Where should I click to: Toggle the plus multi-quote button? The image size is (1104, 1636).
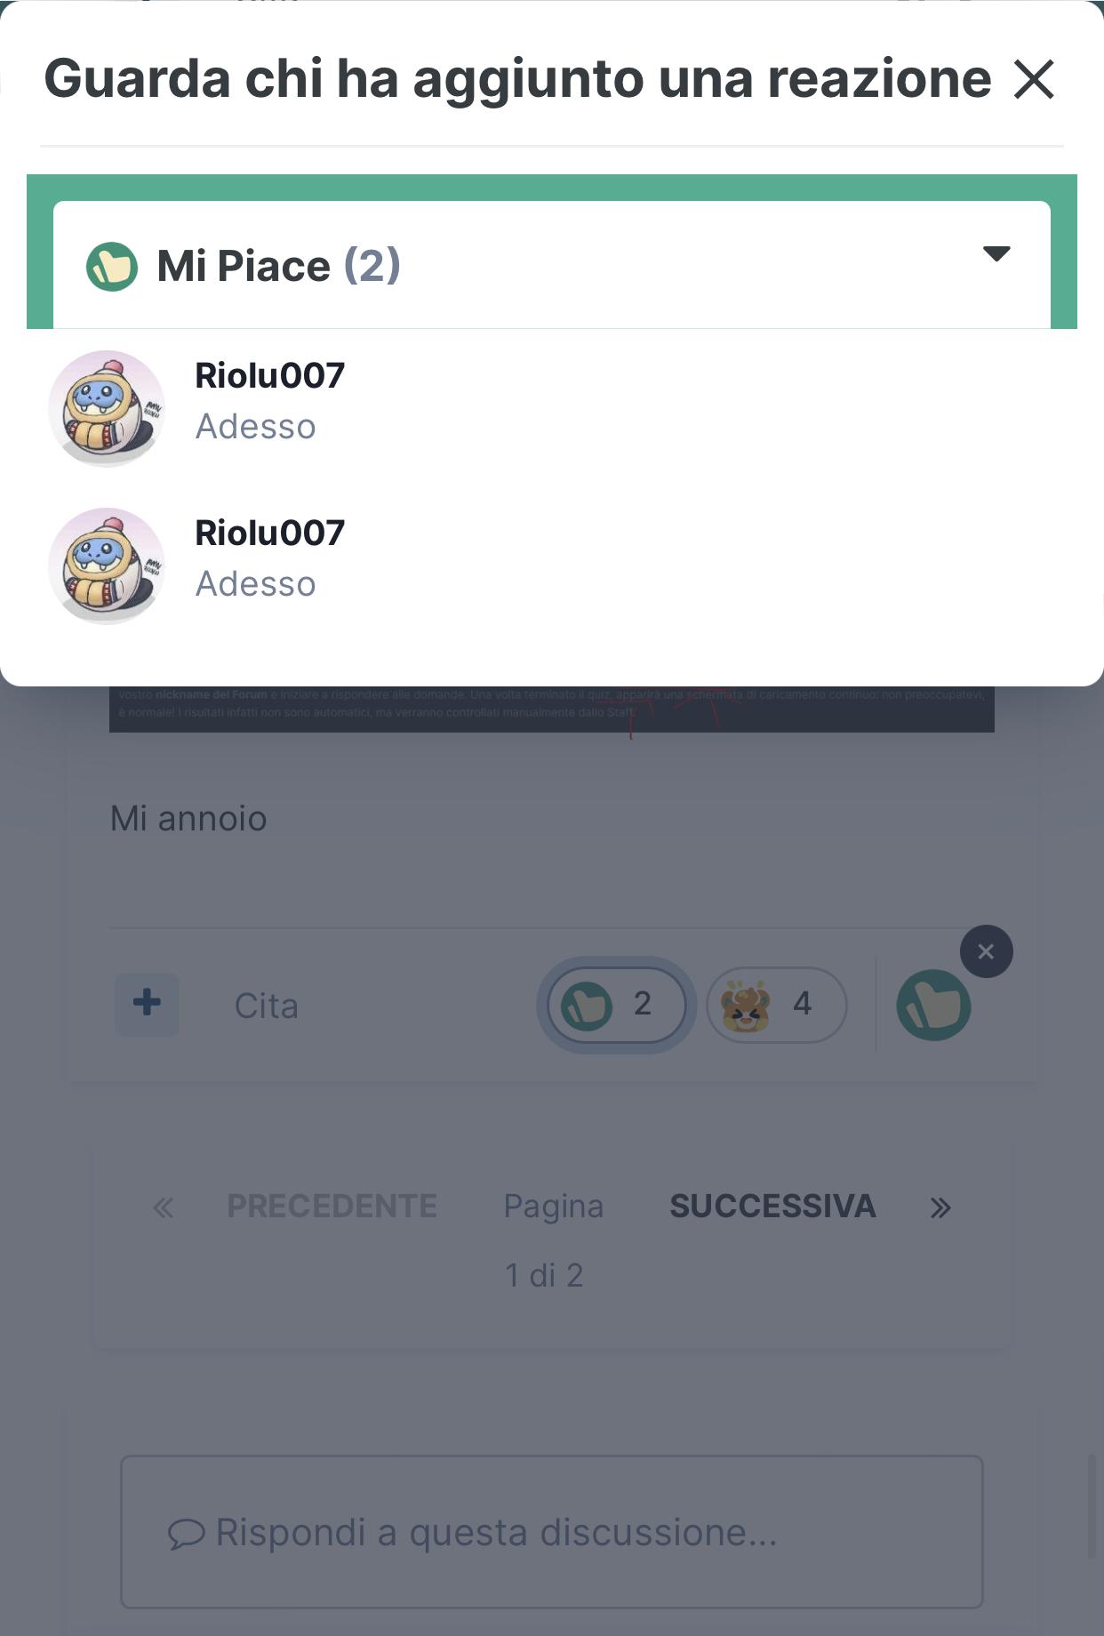click(x=147, y=1004)
